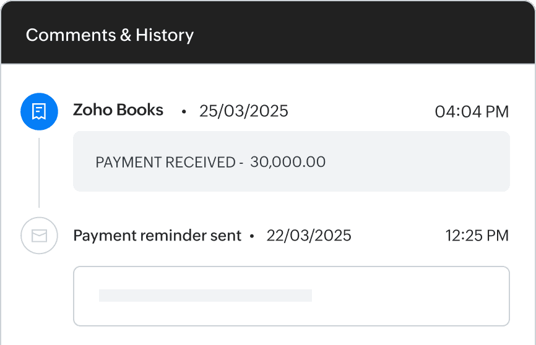Click the 04:04 PM timestamp

[472, 112]
